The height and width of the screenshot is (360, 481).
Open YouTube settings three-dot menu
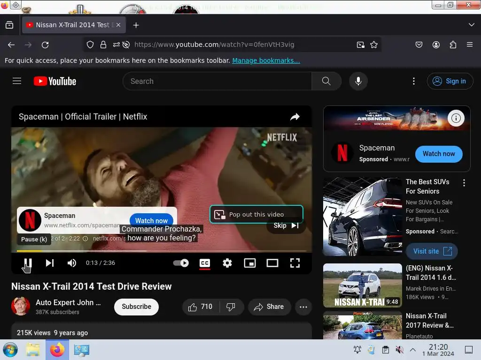pos(414,81)
